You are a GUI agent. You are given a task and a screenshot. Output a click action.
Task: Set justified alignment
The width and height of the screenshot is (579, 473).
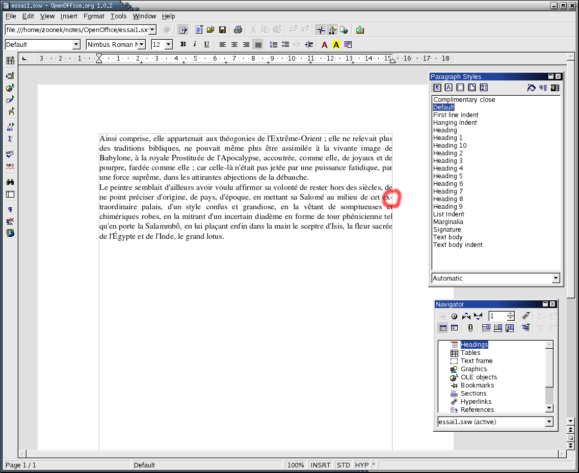pos(258,45)
